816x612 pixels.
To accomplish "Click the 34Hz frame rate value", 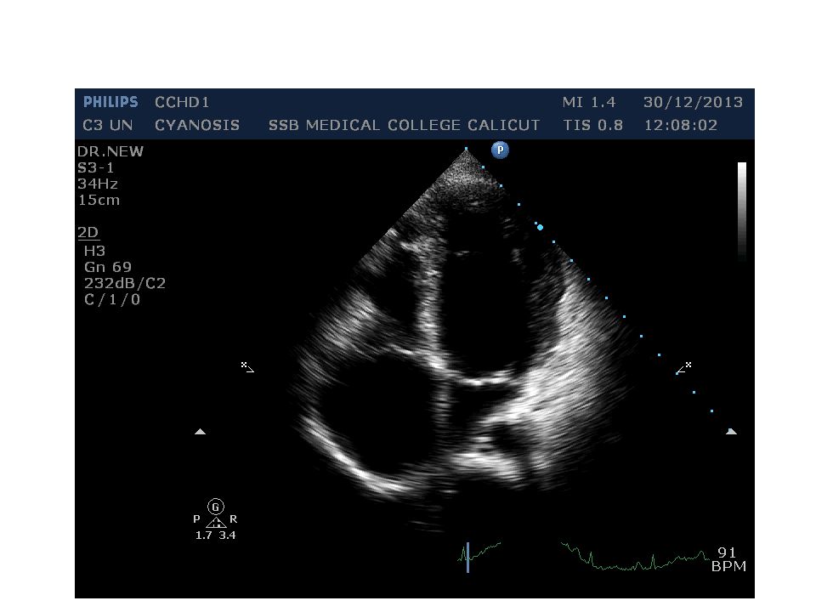I will pos(98,184).
